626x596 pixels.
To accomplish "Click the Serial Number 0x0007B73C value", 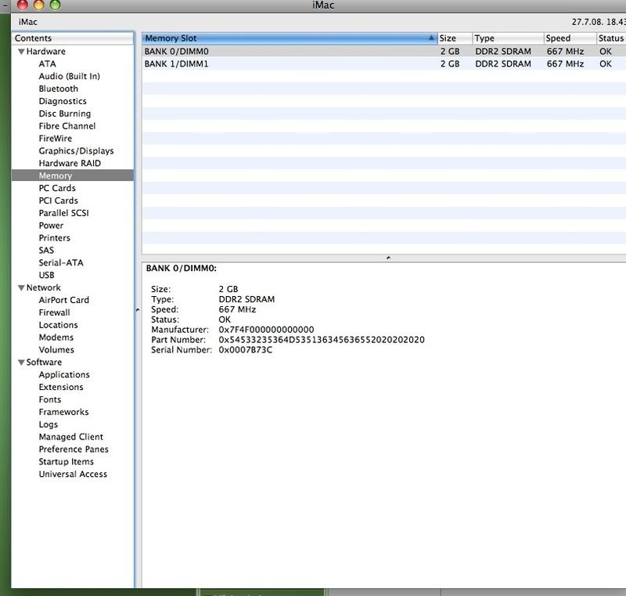I will point(246,350).
